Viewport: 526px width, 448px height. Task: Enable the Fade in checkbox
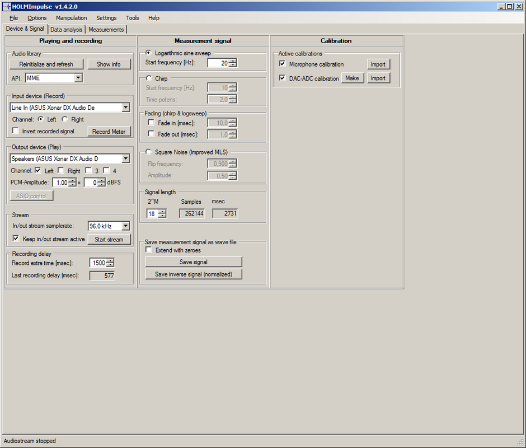(x=151, y=123)
